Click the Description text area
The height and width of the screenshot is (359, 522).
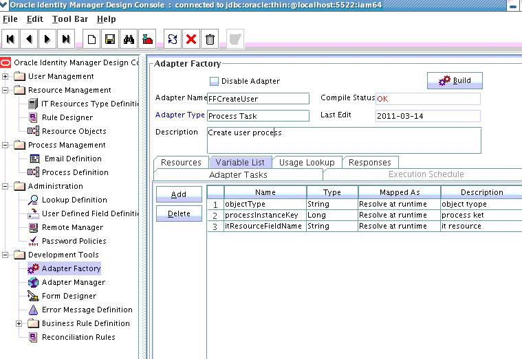pyautogui.click(x=344, y=140)
